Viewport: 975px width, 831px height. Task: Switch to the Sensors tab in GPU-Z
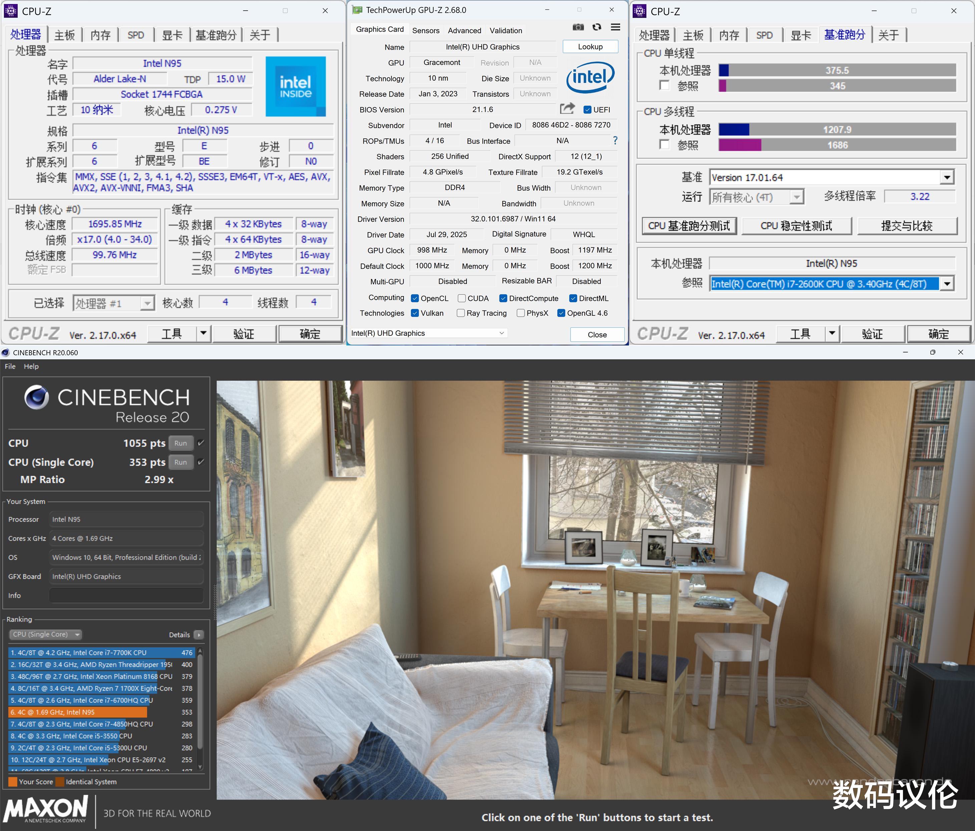425,31
